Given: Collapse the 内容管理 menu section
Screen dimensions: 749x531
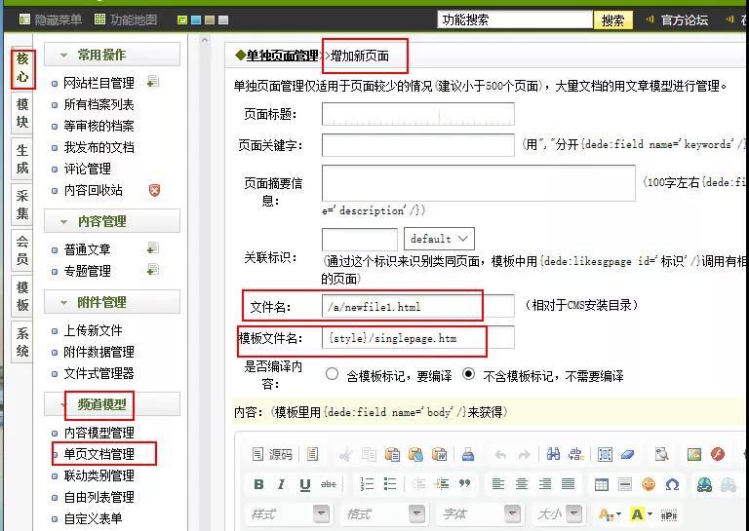Looking at the screenshot, I should point(112,221).
